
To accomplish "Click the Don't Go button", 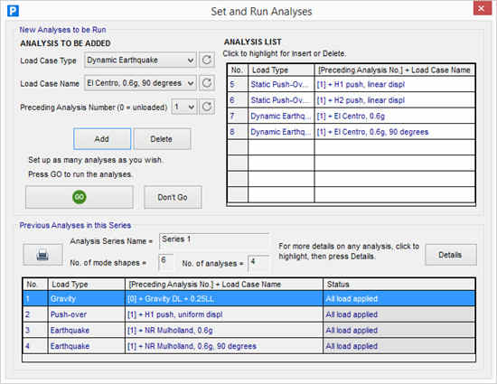I will pyautogui.click(x=173, y=197).
